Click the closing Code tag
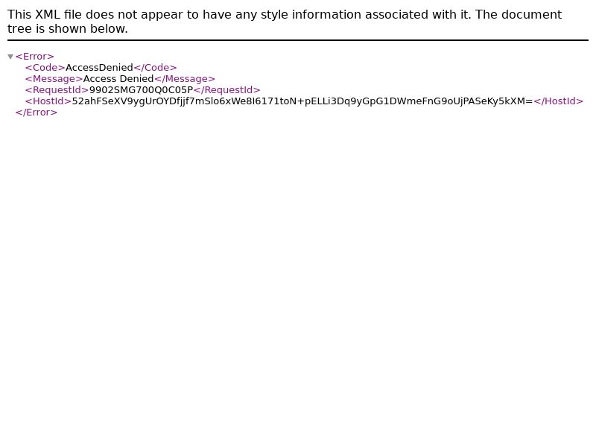 155,68
